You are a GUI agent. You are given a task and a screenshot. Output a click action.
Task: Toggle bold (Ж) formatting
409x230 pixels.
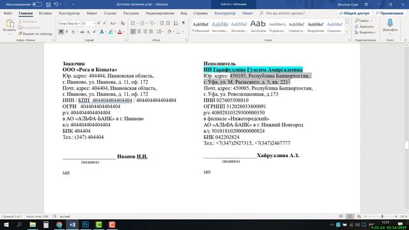coord(61,32)
